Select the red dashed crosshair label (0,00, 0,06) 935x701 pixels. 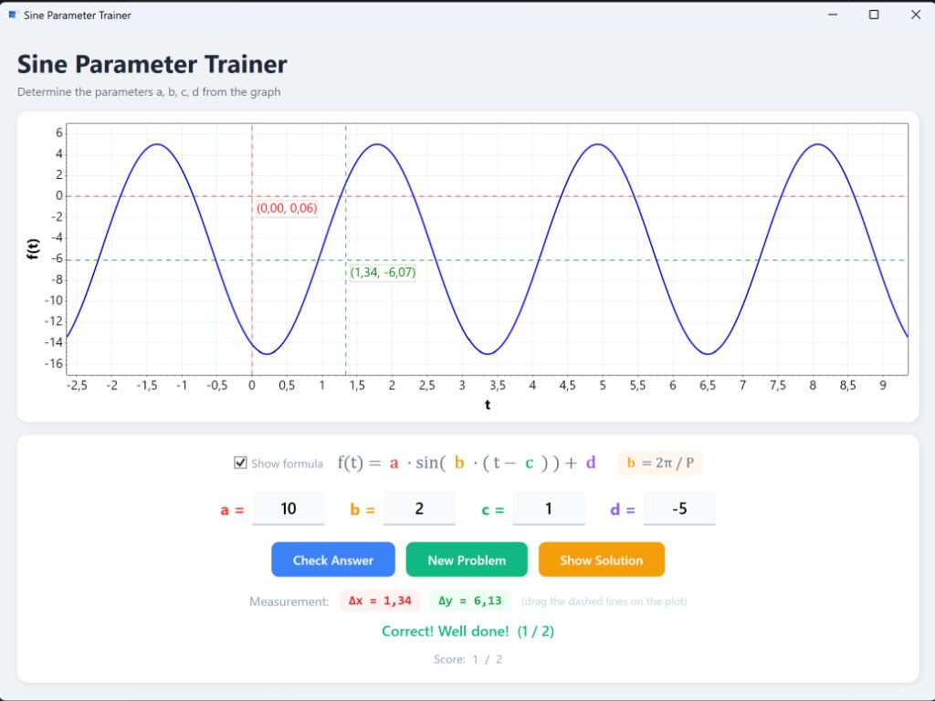pyautogui.click(x=287, y=209)
